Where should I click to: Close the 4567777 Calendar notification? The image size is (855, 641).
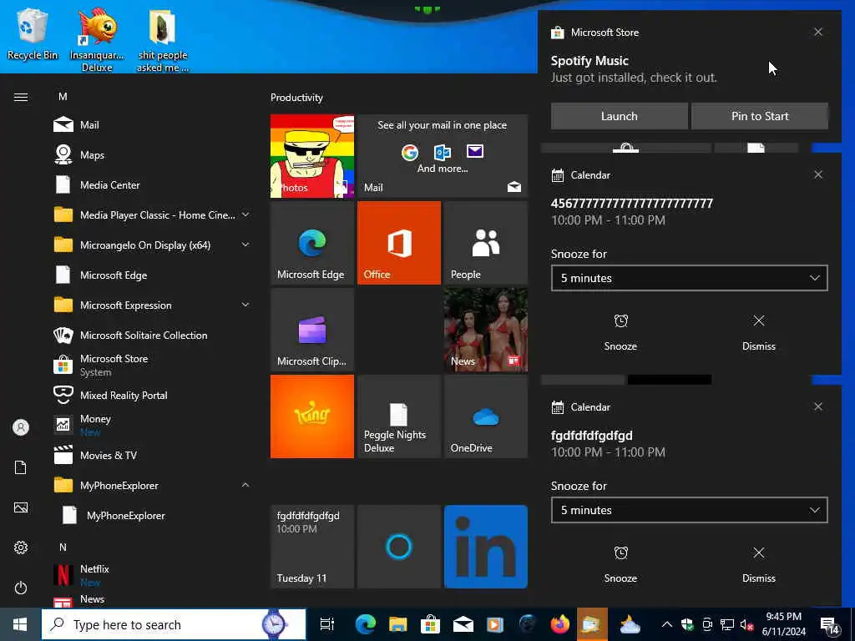pyautogui.click(x=818, y=175)
